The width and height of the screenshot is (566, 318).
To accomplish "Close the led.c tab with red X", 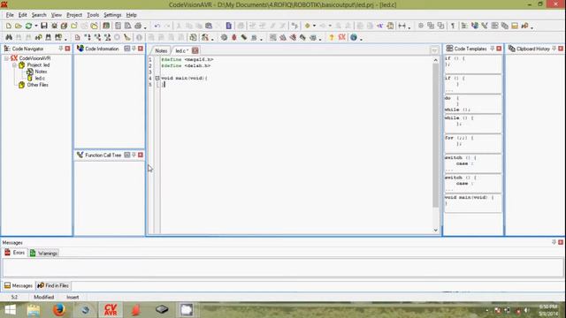I will point(195,50).
